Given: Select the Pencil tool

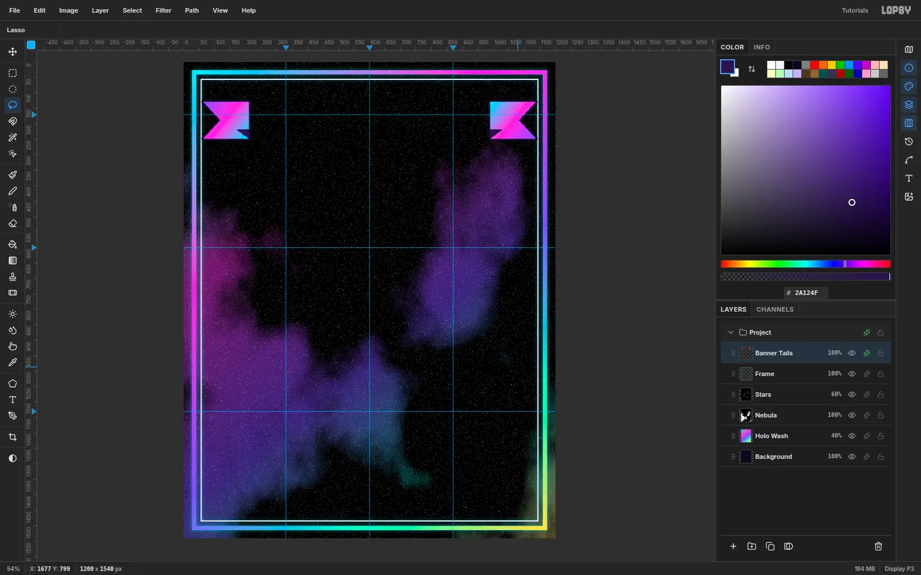Looking at the screenshot, I should pos(13,191).
